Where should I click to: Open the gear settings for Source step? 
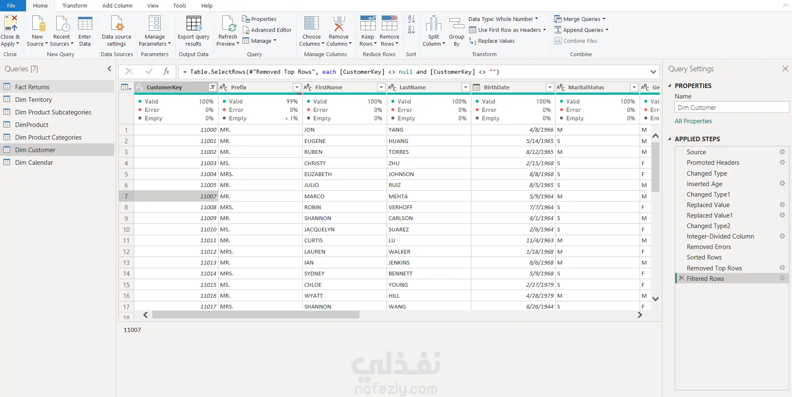782,152
